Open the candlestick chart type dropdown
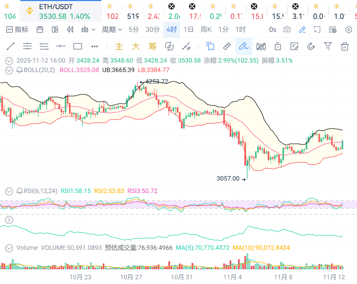357x284 pixels. pyautogui.click(x=88, y=29)
